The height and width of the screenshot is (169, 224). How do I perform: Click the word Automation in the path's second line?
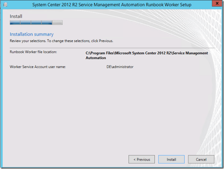pyautogui.click(x=96, y=58)
